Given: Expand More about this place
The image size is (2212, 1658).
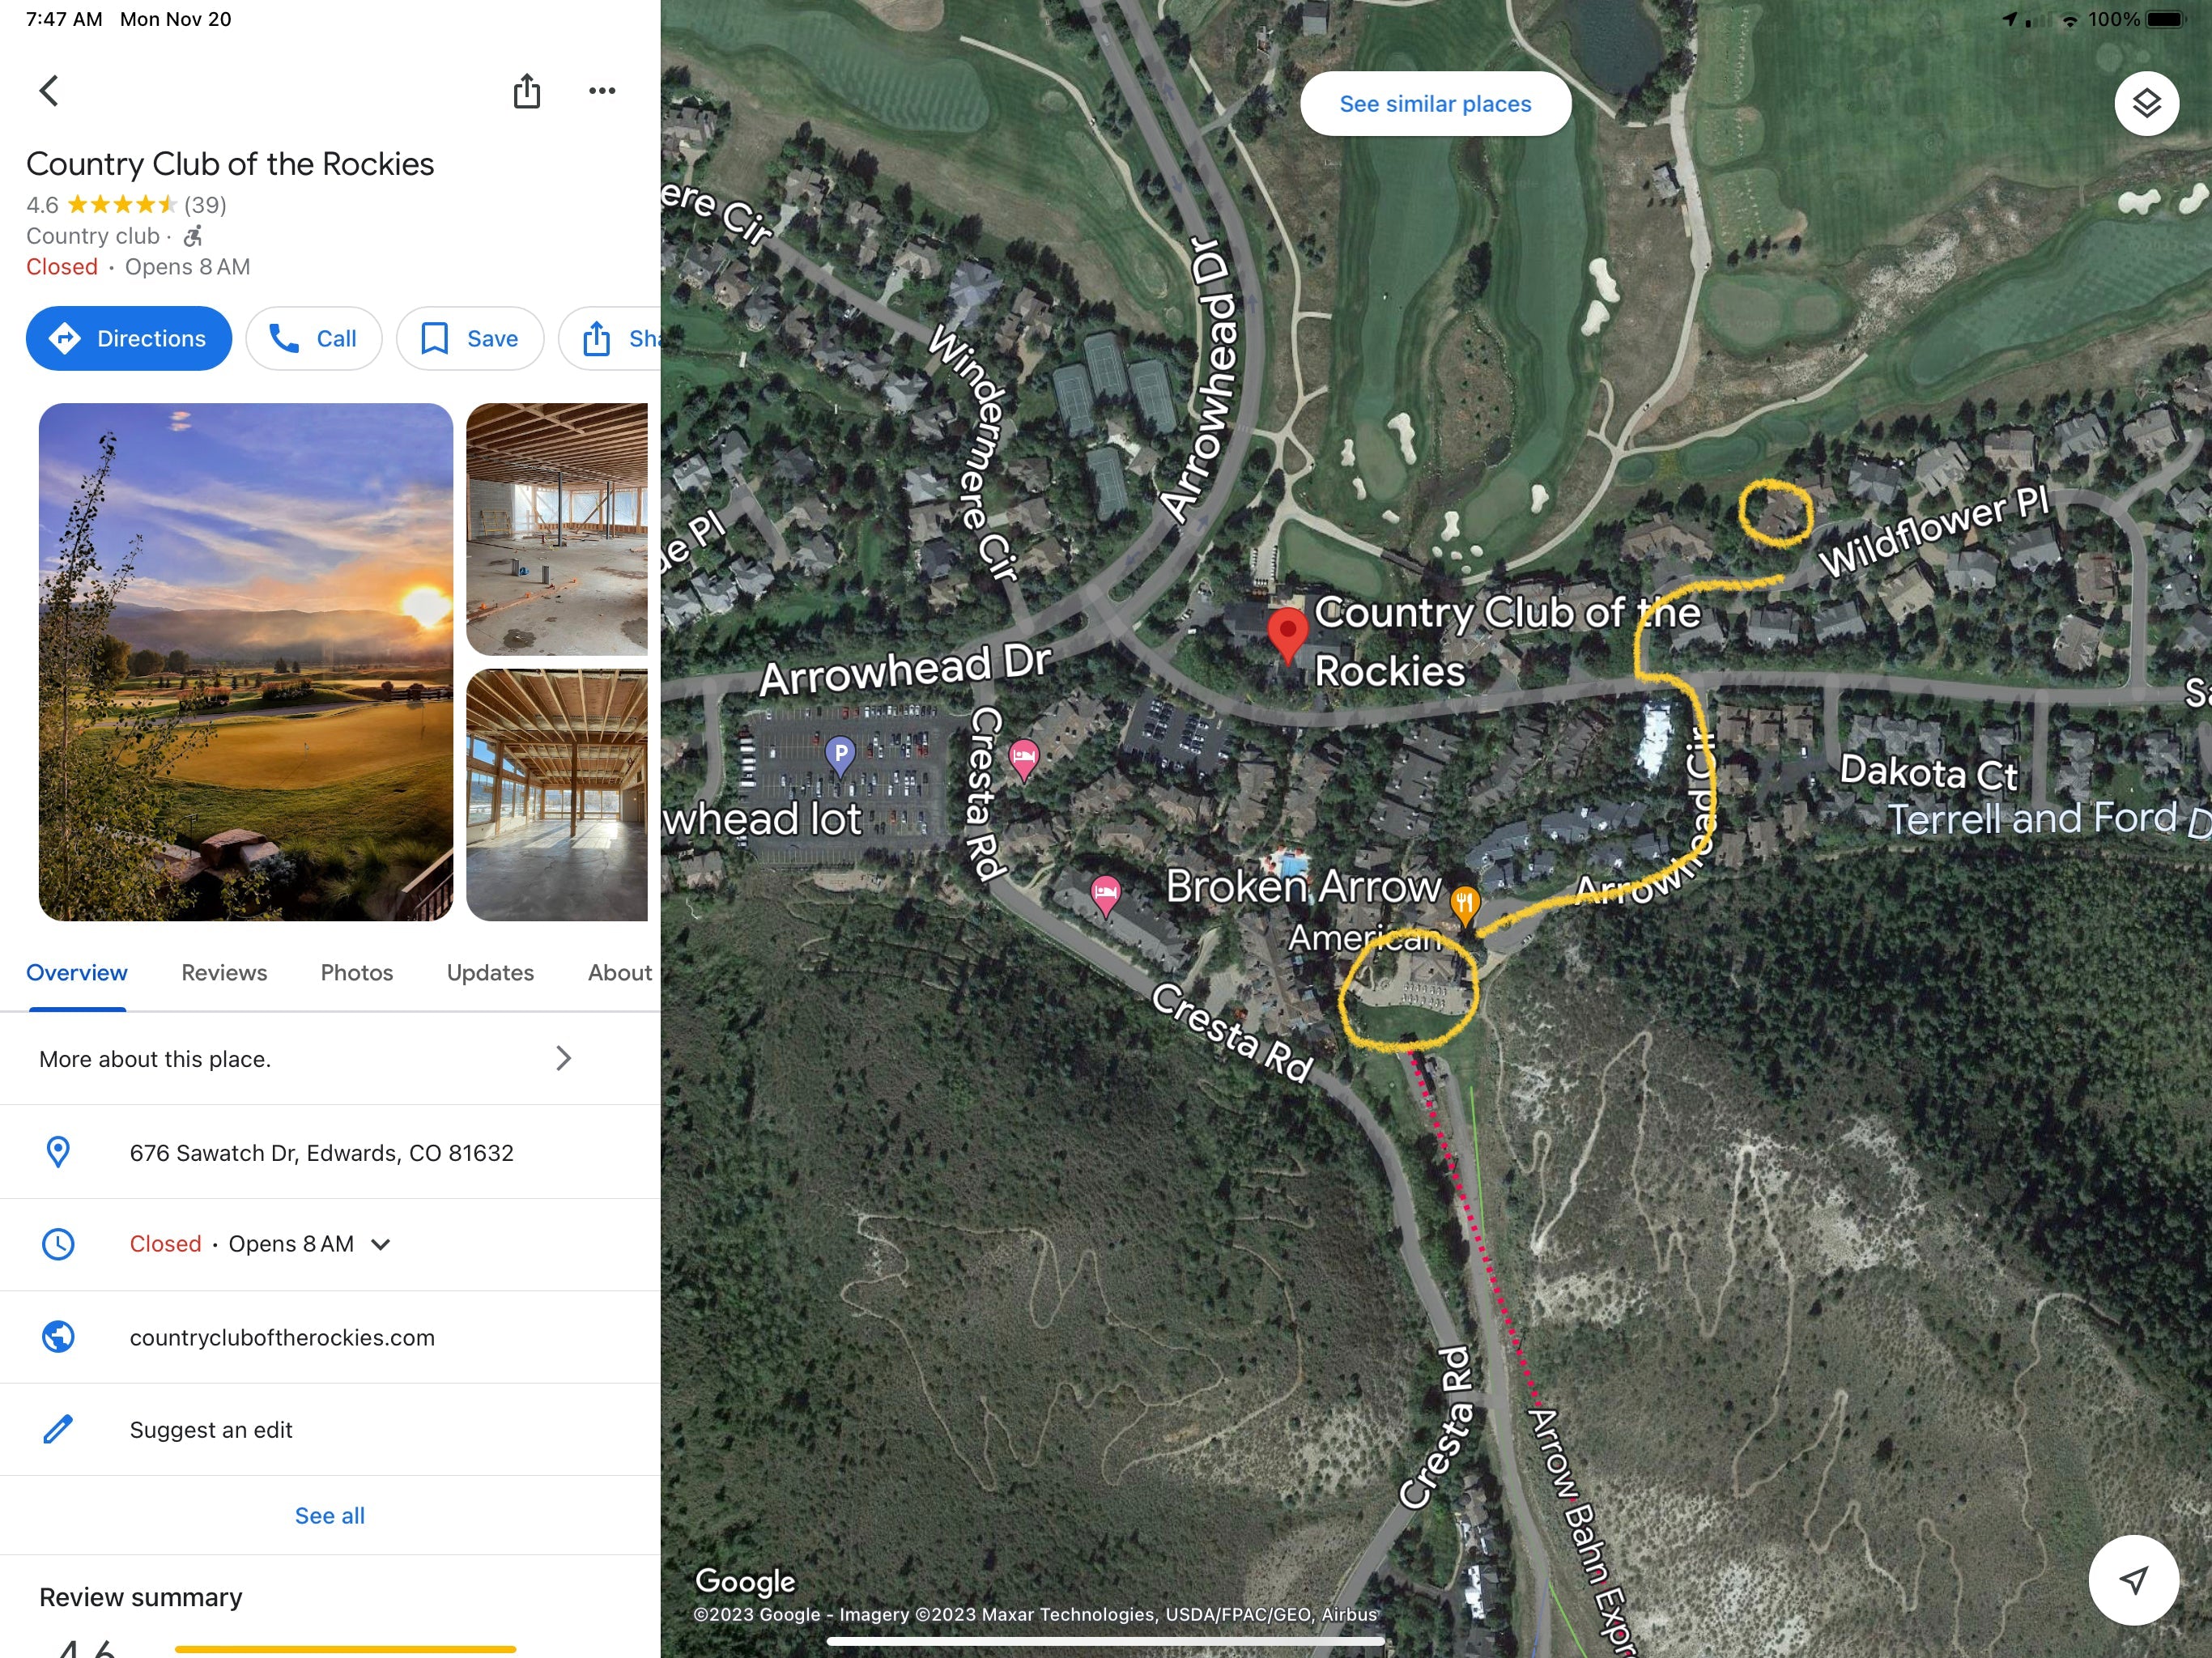Looking at the screenshot, I should [x=330, y=1059].
